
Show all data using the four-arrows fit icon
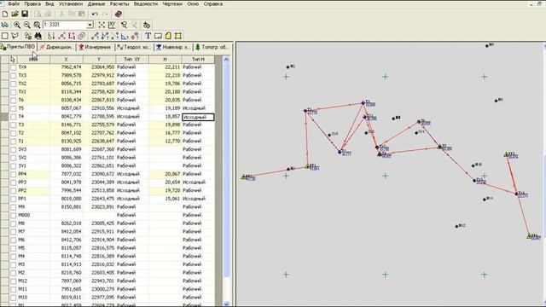[x=102, y=25]
